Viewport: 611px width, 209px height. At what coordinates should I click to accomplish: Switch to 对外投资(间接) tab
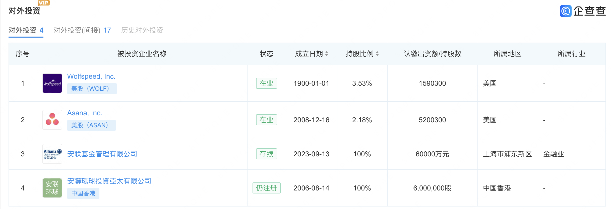(x=82, y=30)
